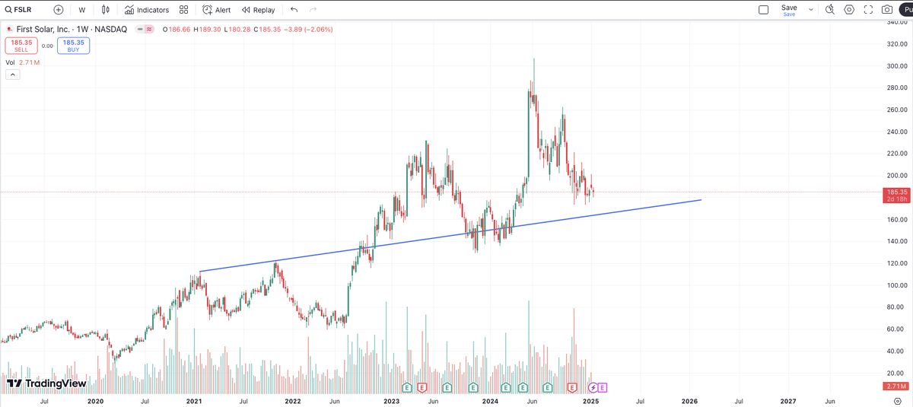The height and width of the screenshot is (407, 913).
Task: Click the close value C185.35 in legend
Action: click(x=266, y=29)
